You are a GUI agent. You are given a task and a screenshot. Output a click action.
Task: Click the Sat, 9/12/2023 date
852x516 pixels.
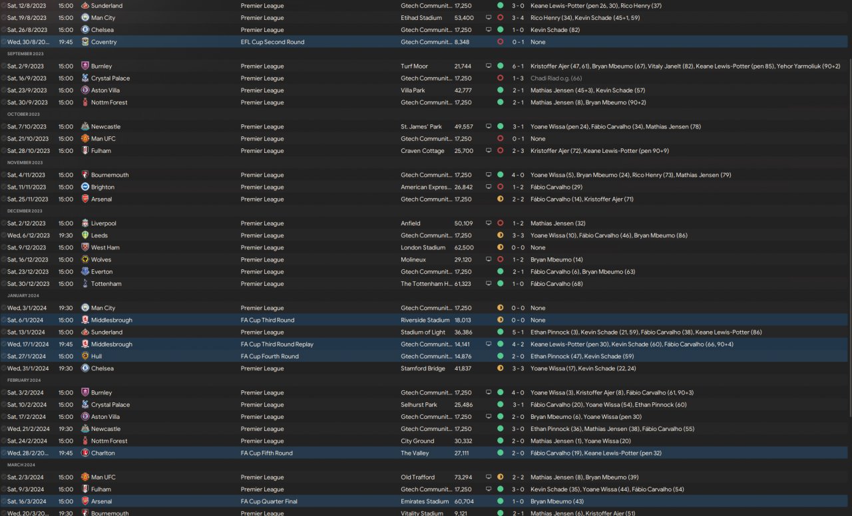(x=27, y=247)
